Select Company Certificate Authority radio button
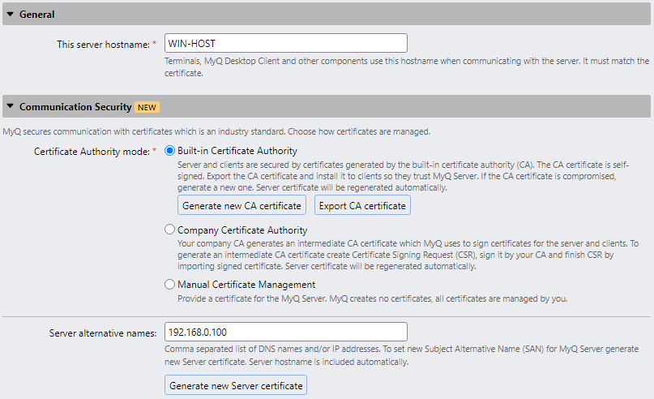Screen dimensions: 654x399 pos(169,230)
